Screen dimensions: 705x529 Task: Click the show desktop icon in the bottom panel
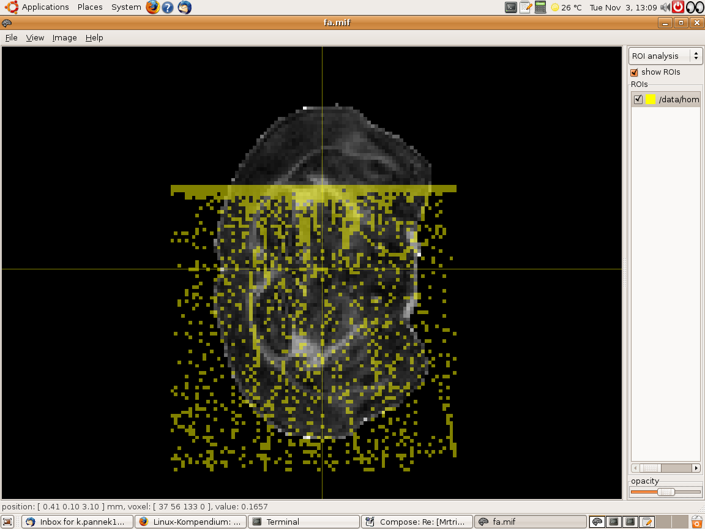8,522
